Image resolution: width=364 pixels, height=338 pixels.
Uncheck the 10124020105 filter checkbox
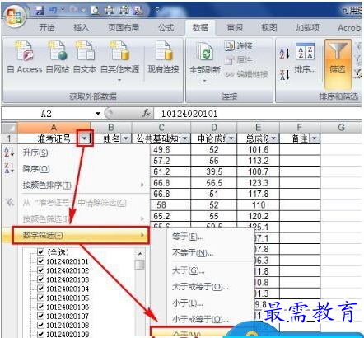point(40,298)
